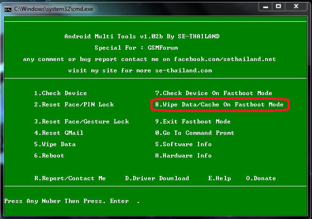312x219 pixels.
Task: Maximize the cmd.exe window
Action: click(278, 7)
